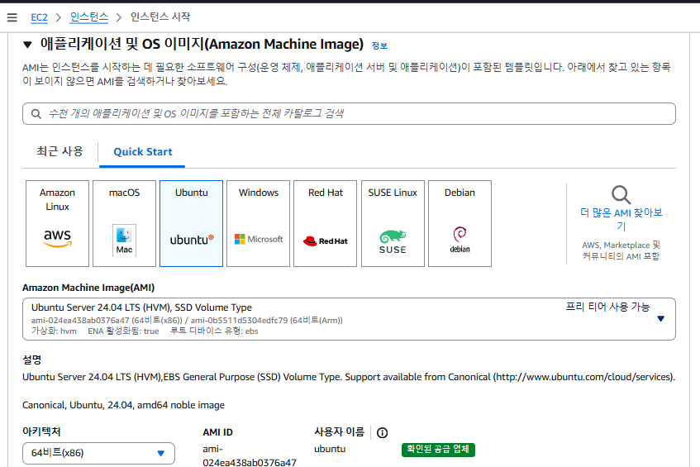Open the 아키텍처 64비트(x86) dropdown
Screen dimensions: 700x467
tap(98, 453)
